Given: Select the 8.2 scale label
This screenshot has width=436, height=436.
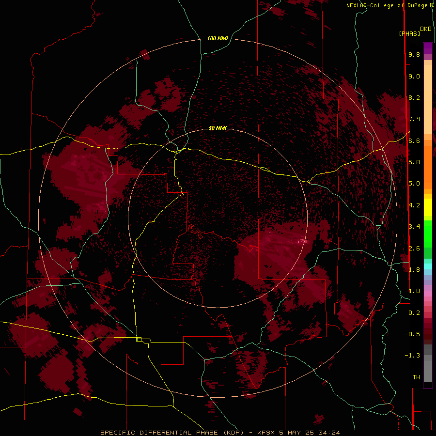Looking at the screenshot, I should coord(414,97).
